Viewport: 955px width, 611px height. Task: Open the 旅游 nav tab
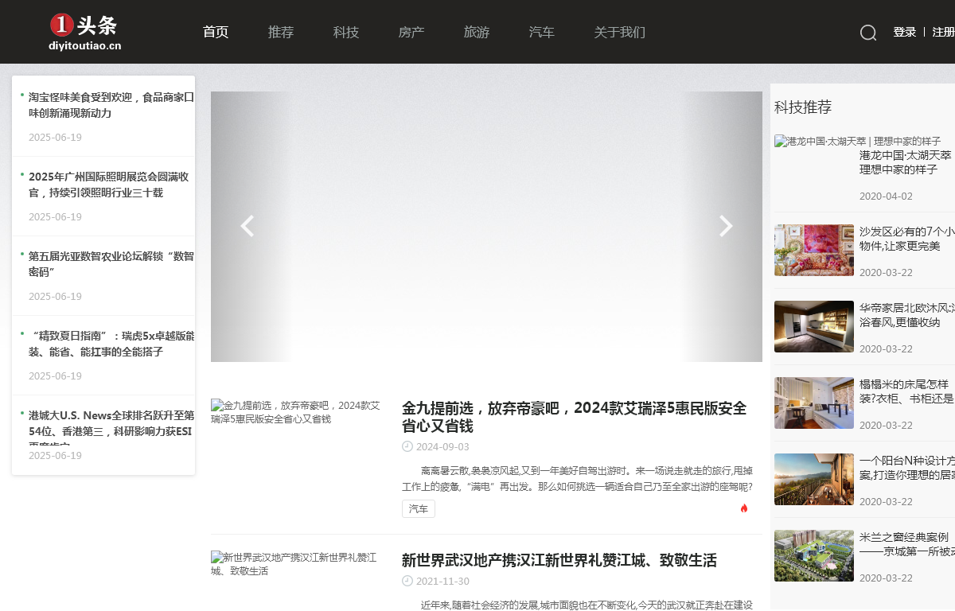point(477,32)
